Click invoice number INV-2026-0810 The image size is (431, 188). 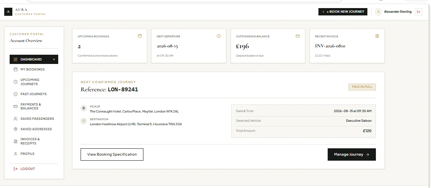click(330, 46)
